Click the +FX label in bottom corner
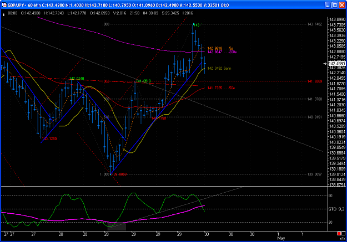The image size is (347, 242). click(343, 239)
